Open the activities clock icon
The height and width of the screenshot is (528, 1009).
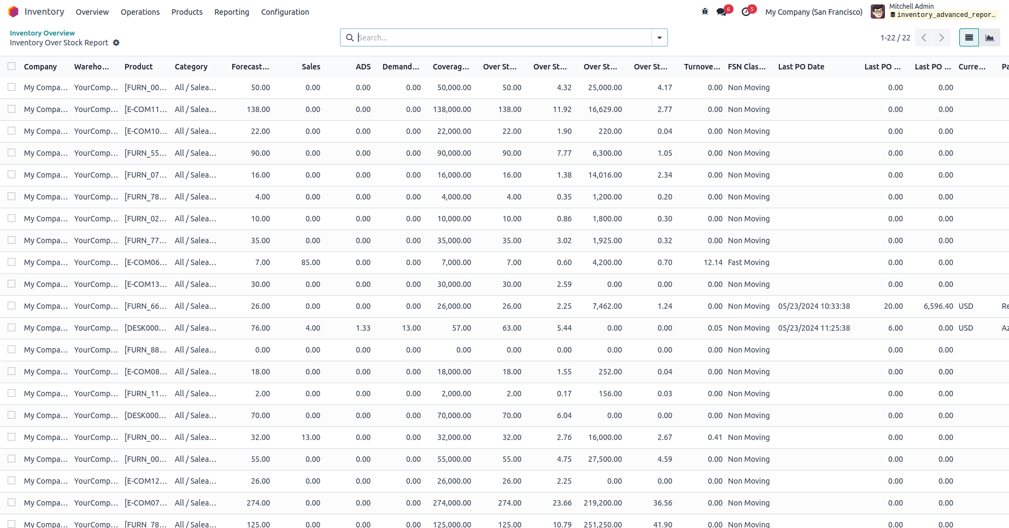tap(746, 12)
